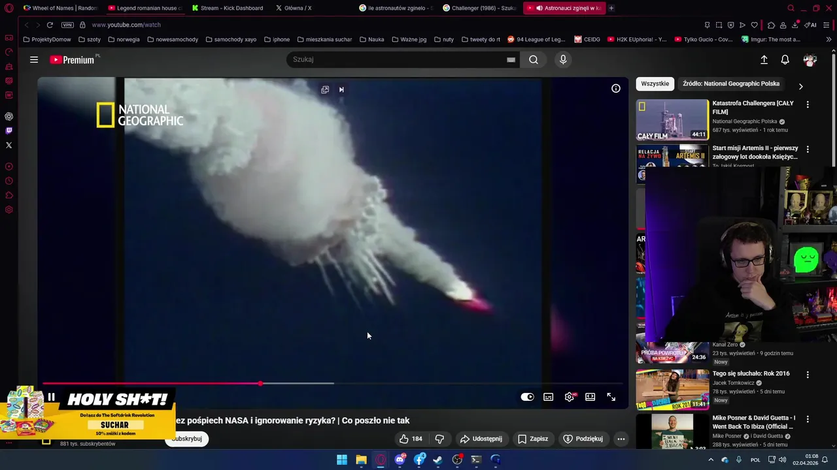Screen dimensions: 837x470
Task: Pause the video
Action: click(x=51, y=397)
